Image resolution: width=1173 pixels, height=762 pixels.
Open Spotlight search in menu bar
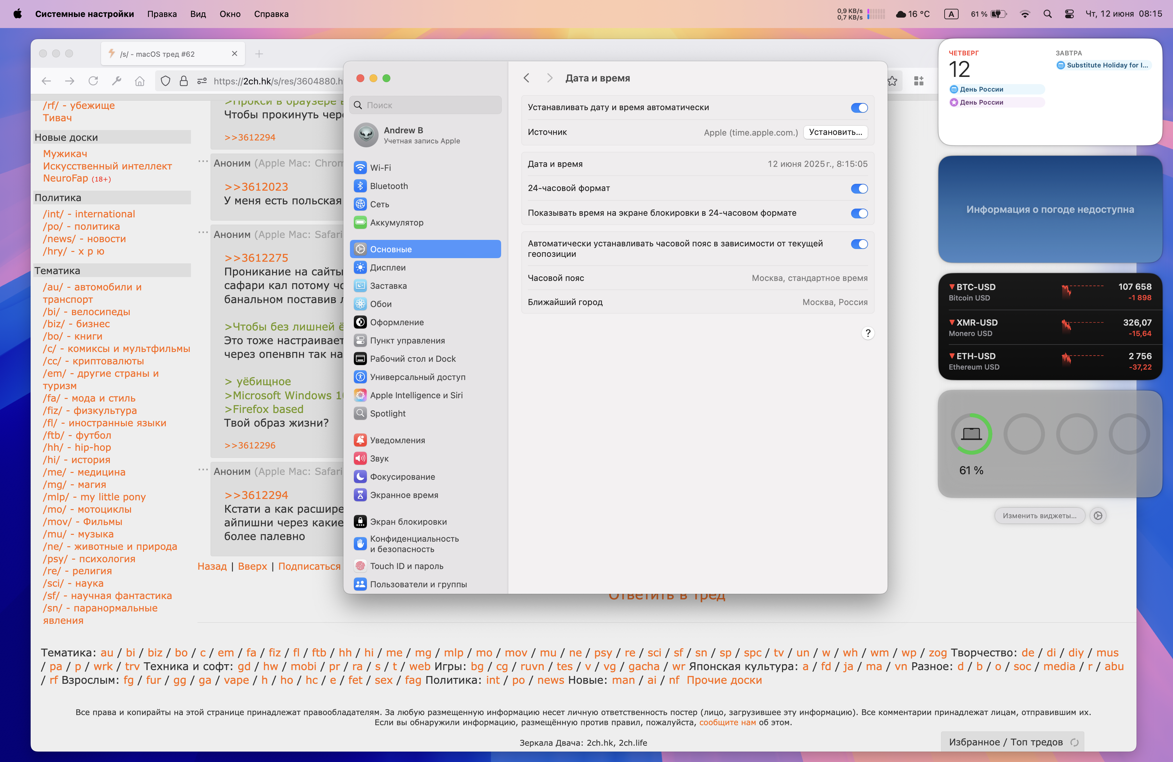1047,14
